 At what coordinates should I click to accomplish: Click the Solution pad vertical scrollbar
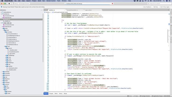[43, 37]
